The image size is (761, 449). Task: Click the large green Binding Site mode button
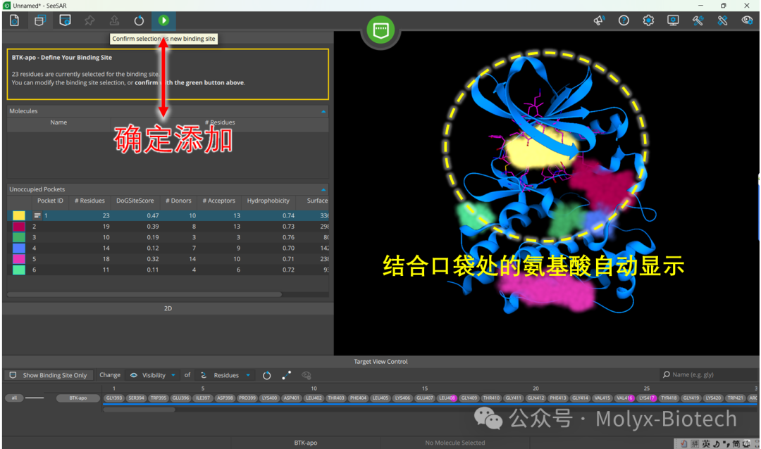tap(380, 30)
